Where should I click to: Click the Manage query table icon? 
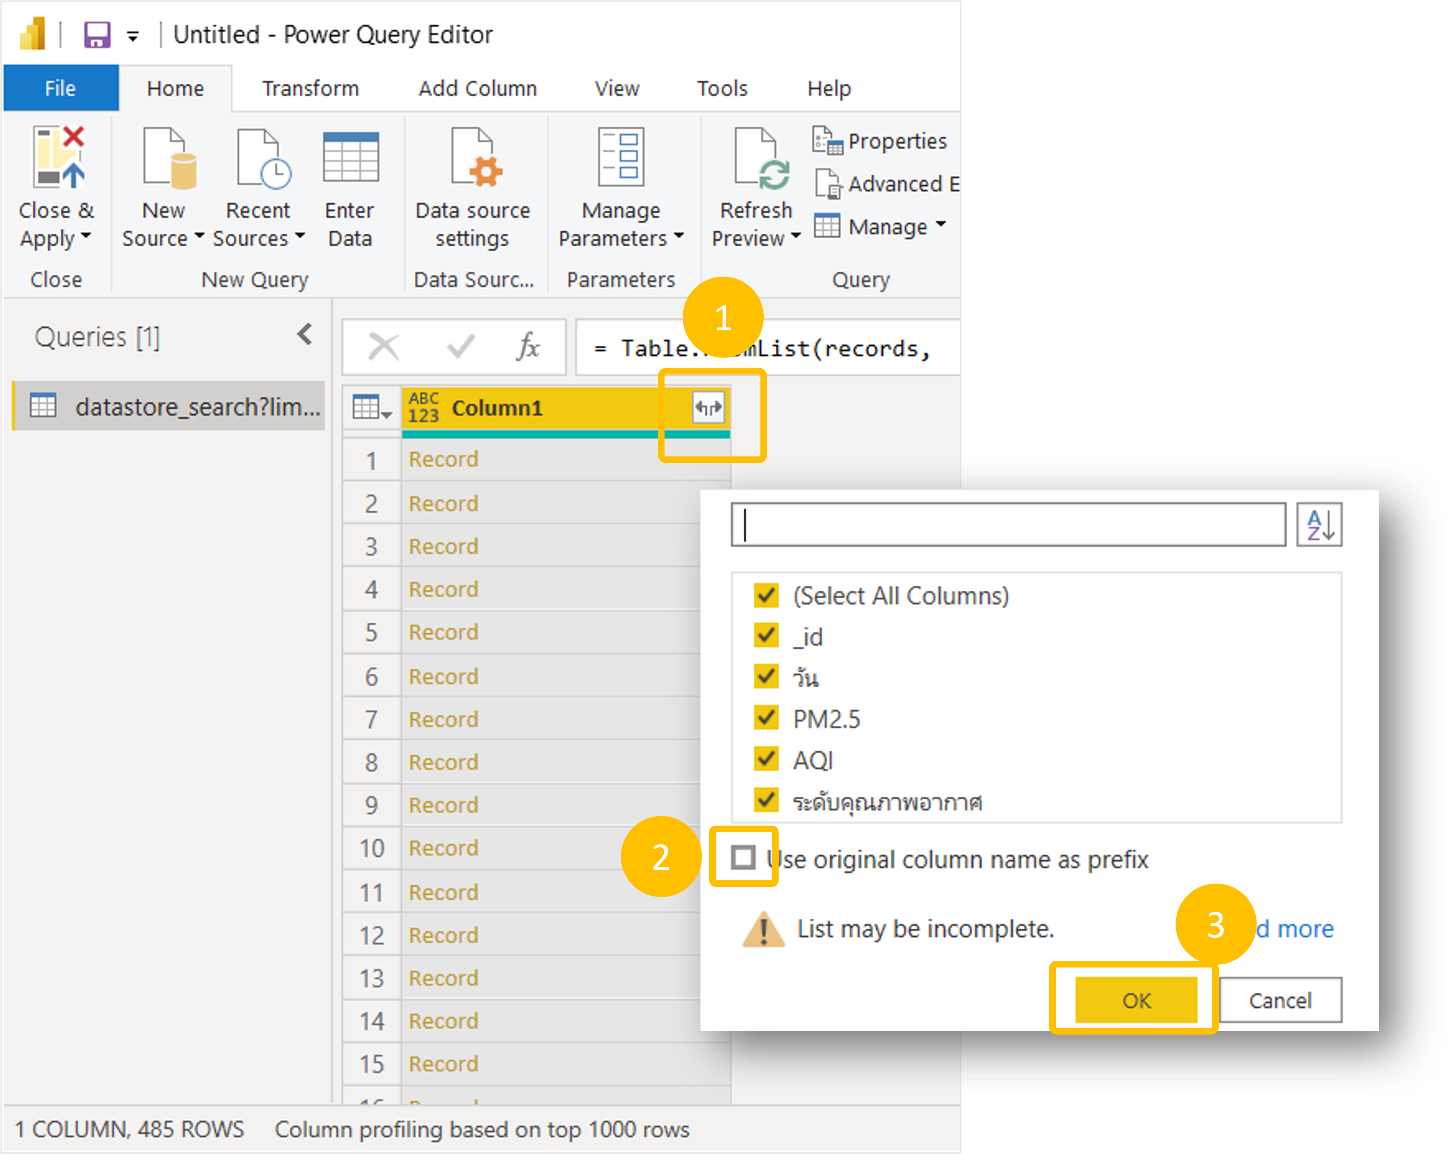(x=826, y=225)
